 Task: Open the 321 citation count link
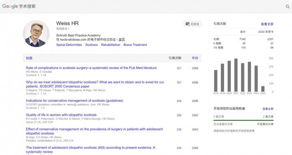tap(179, 68)
